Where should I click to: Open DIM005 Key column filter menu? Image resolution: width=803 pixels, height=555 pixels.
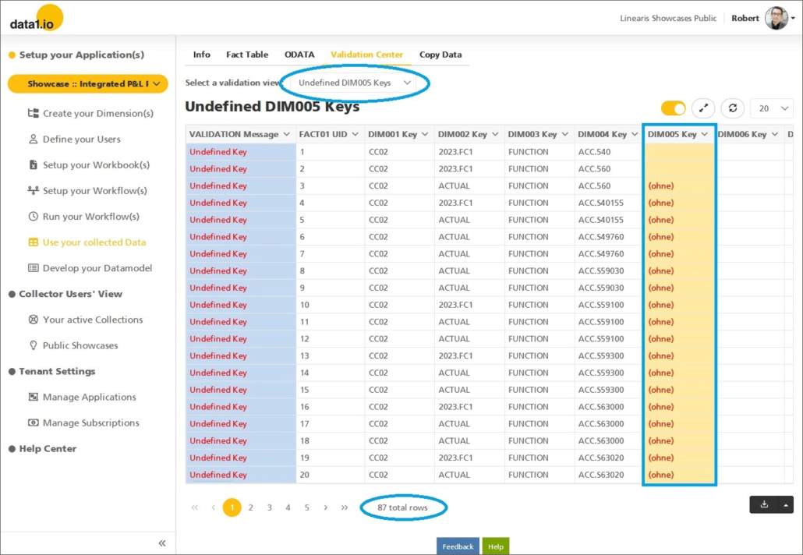[705, 134]
